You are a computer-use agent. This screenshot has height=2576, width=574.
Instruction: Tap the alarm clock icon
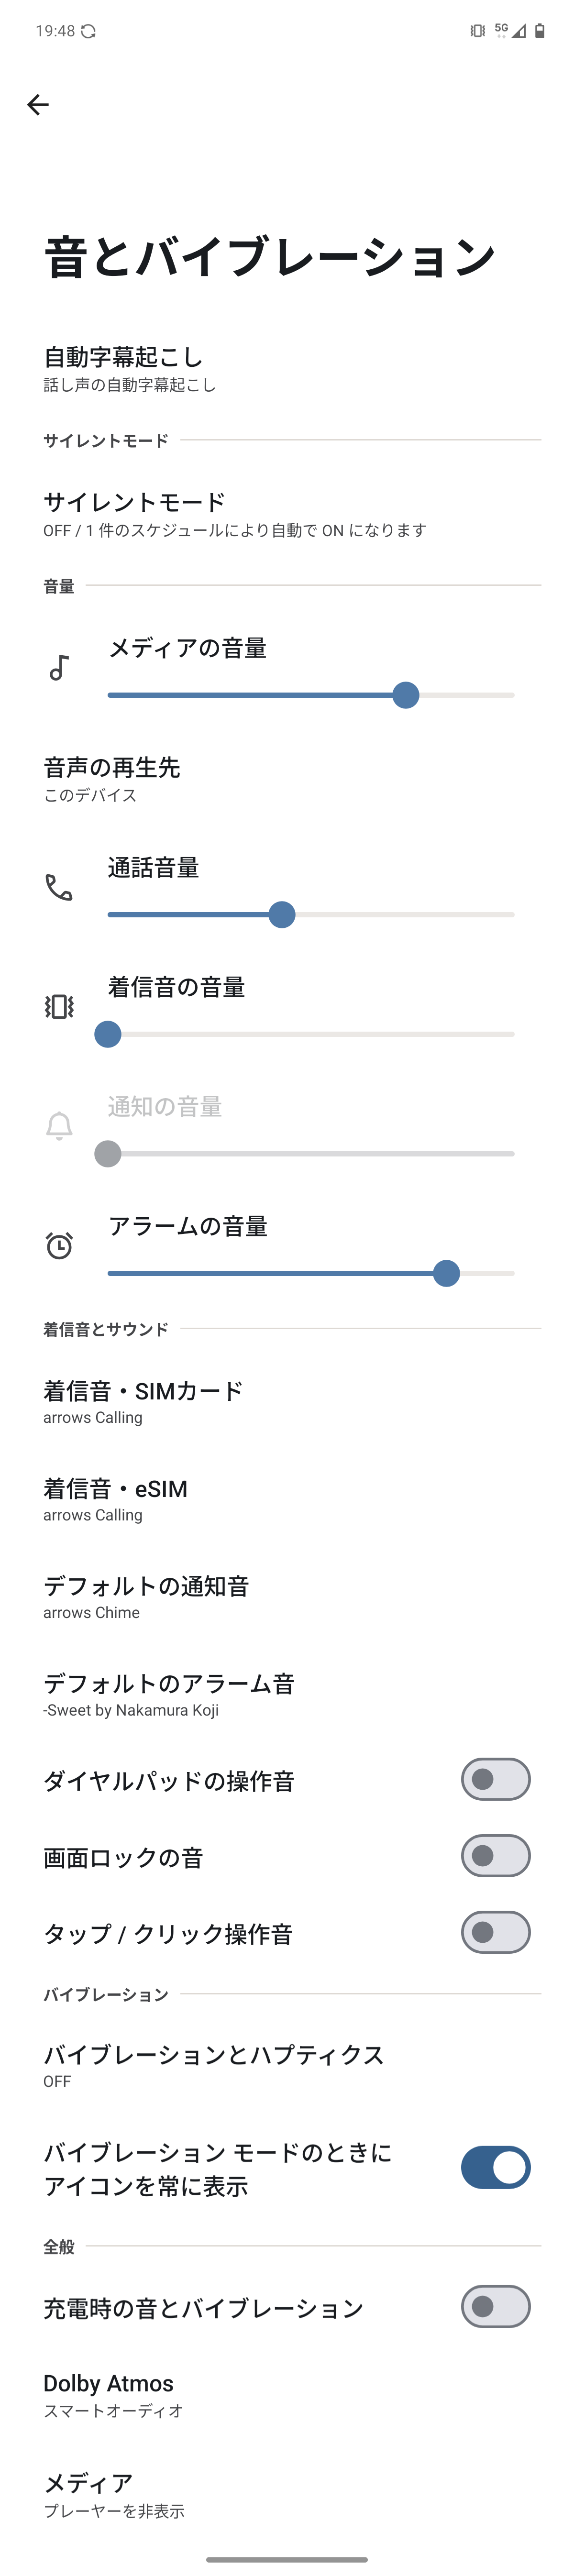(x=59, y=1245)
